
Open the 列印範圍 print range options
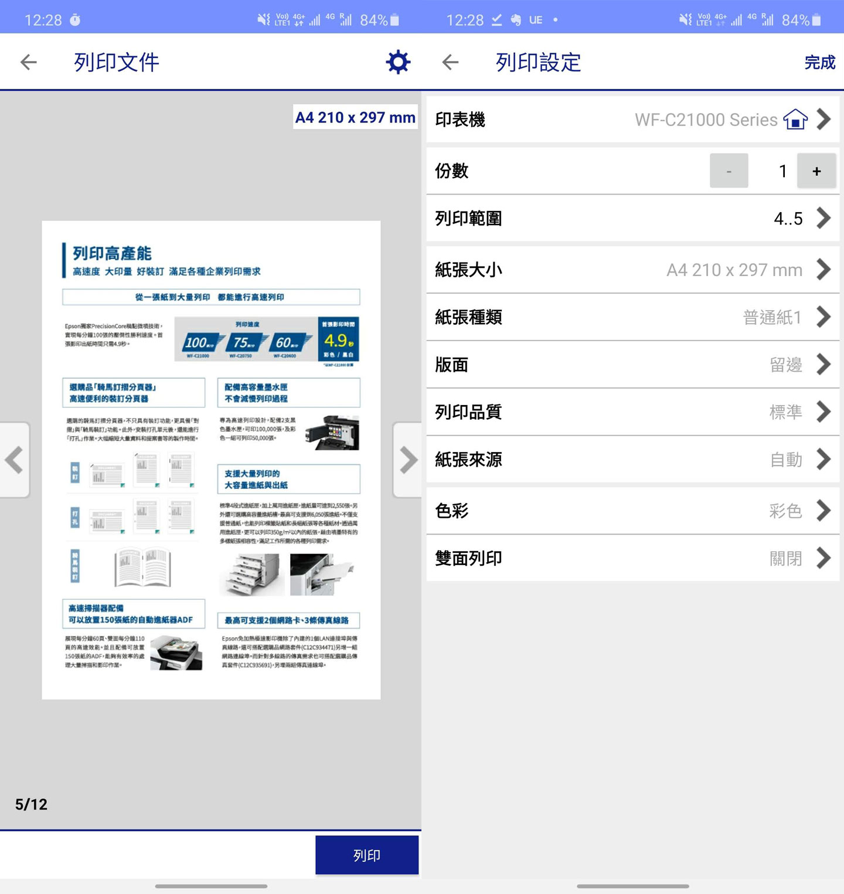633,218
